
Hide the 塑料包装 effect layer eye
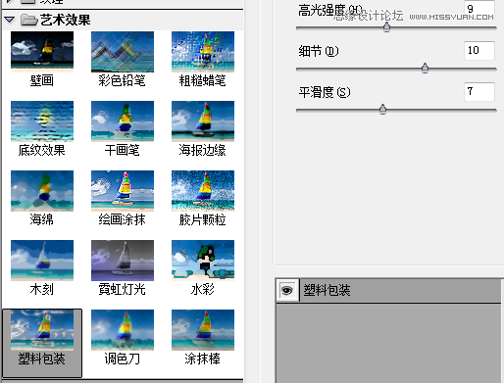tap(287, 290)
